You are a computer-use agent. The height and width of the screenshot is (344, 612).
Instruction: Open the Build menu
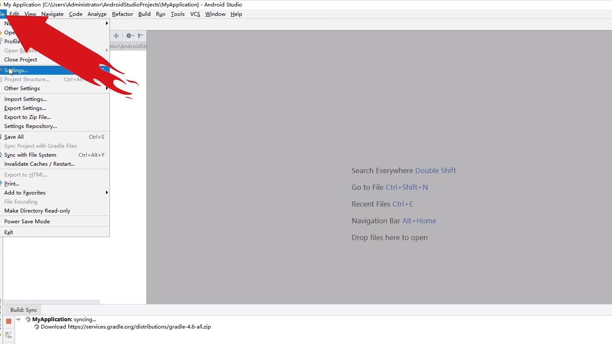coord(144,14)
